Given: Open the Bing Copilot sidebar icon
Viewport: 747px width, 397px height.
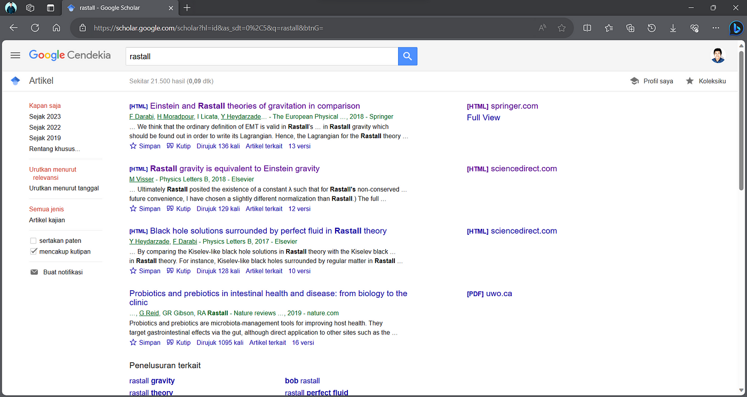Looking at the screenshot, I should (x=736, y=28).
